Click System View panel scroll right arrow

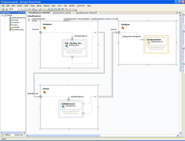click(x=24, y=132)
